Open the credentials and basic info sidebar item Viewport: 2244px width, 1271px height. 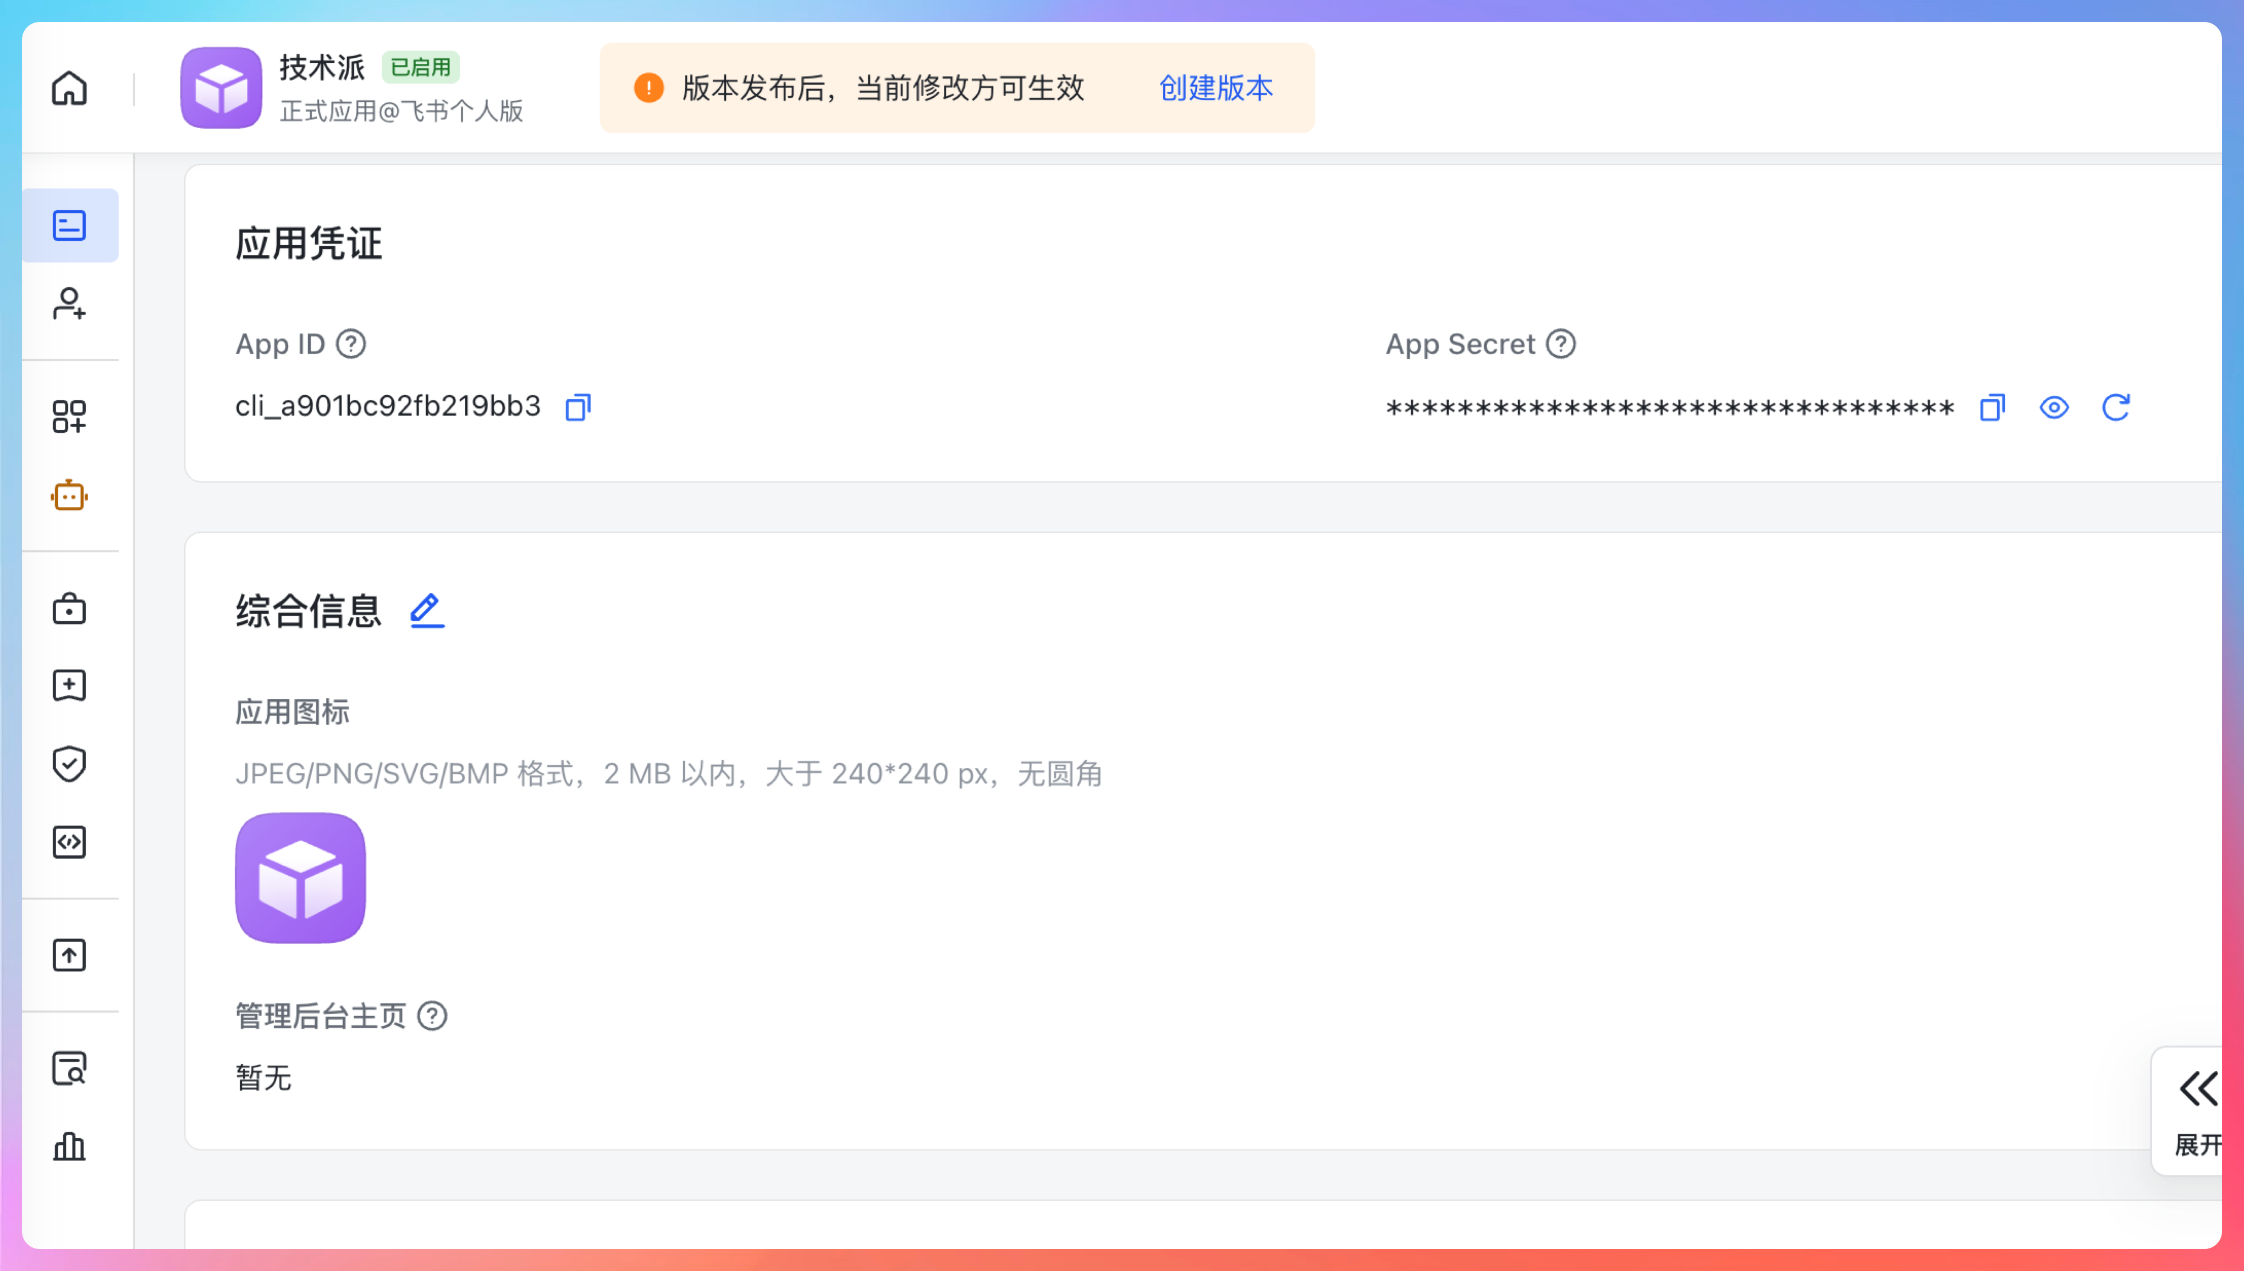(x=69, y=225)
